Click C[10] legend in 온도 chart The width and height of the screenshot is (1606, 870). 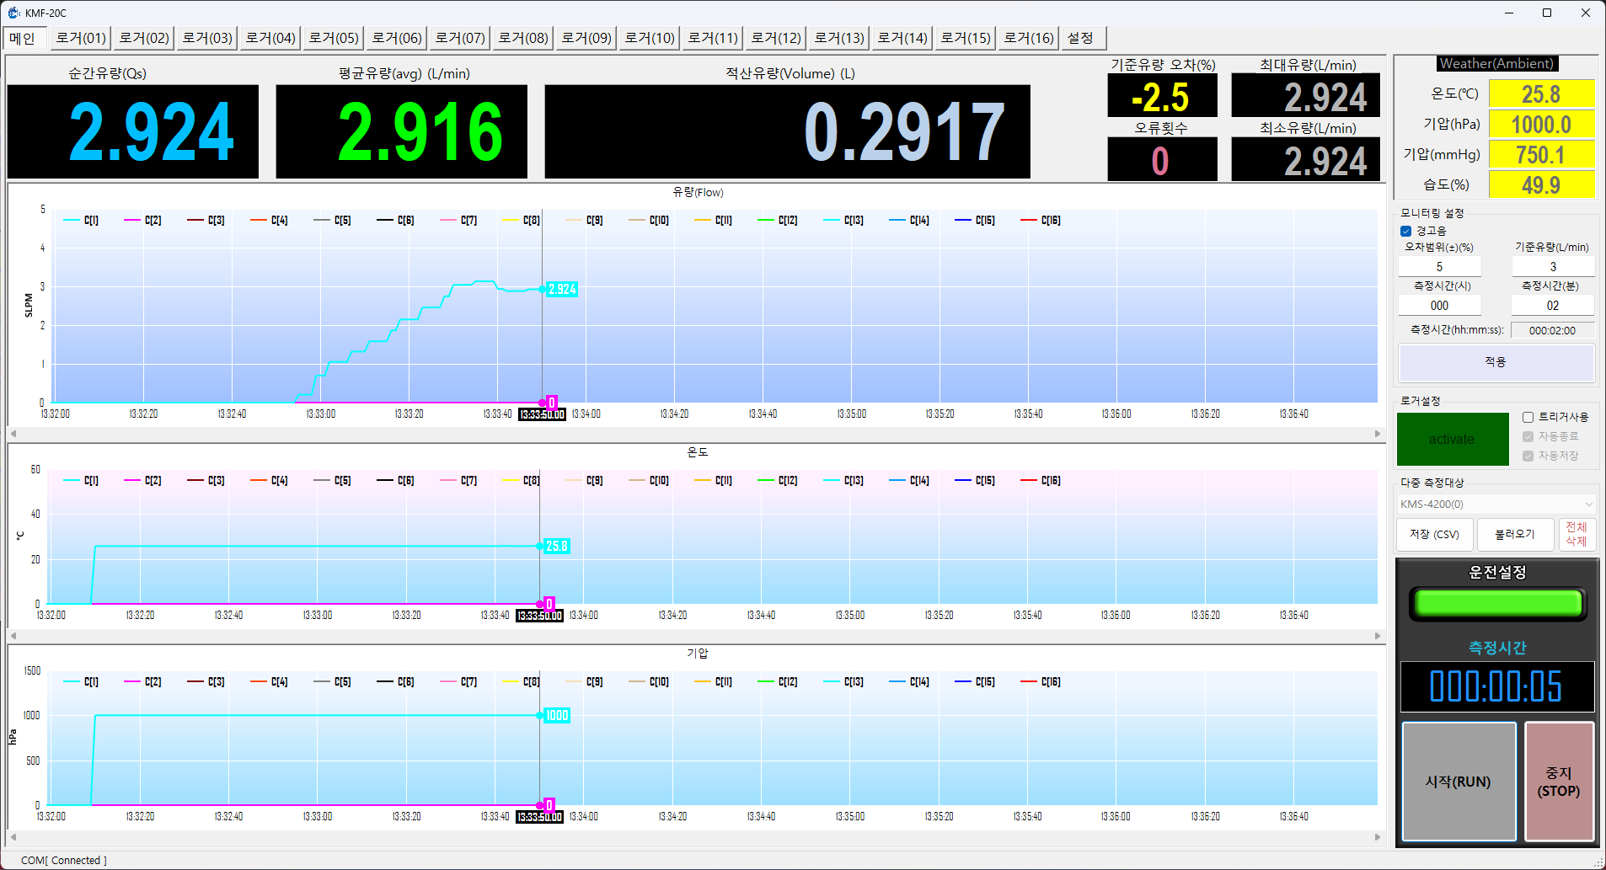coord(649,481)
